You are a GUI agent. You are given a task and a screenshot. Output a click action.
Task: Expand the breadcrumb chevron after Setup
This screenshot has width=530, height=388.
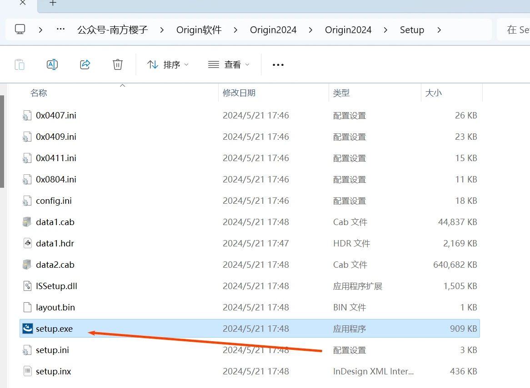pyautogui.click(x=439, y=29)
